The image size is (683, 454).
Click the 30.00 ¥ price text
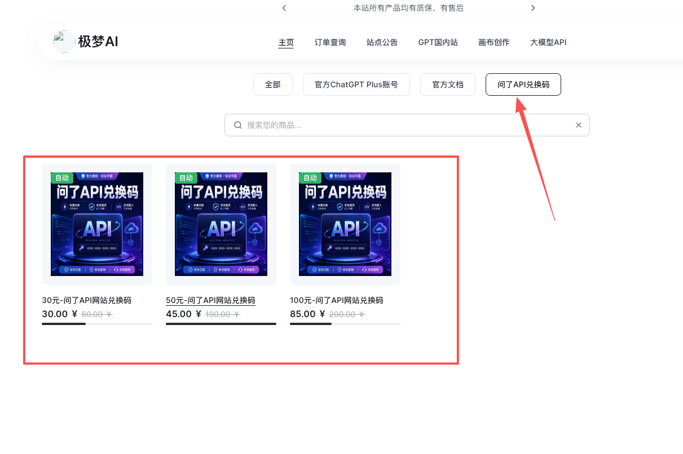click(x=60, y=314)
